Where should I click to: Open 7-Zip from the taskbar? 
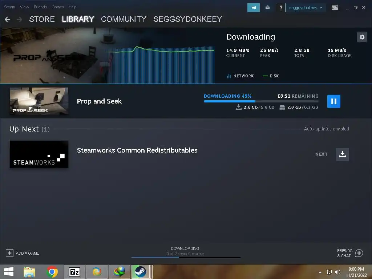(x=74, y=272)
